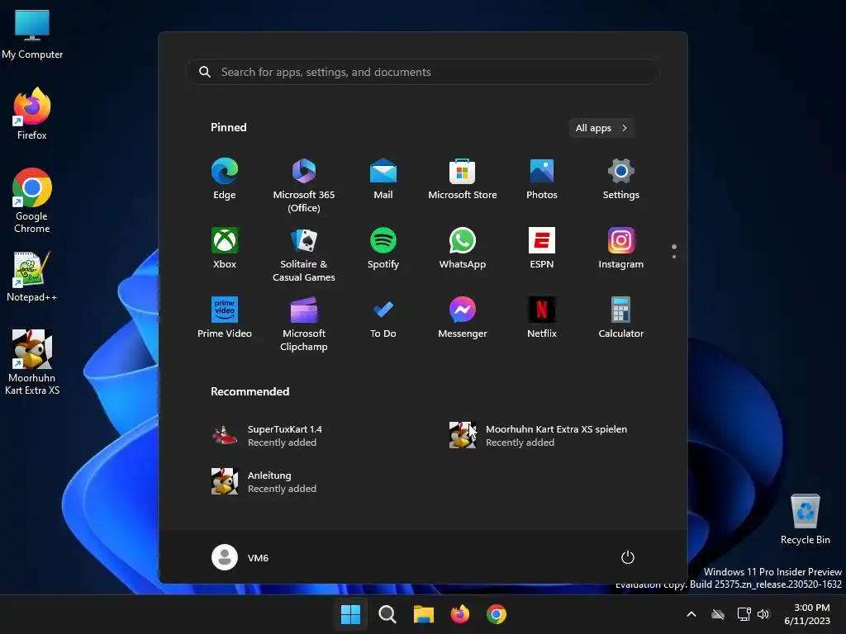Open Microsoft Store
846x634 pixels.
coord(463,179)
